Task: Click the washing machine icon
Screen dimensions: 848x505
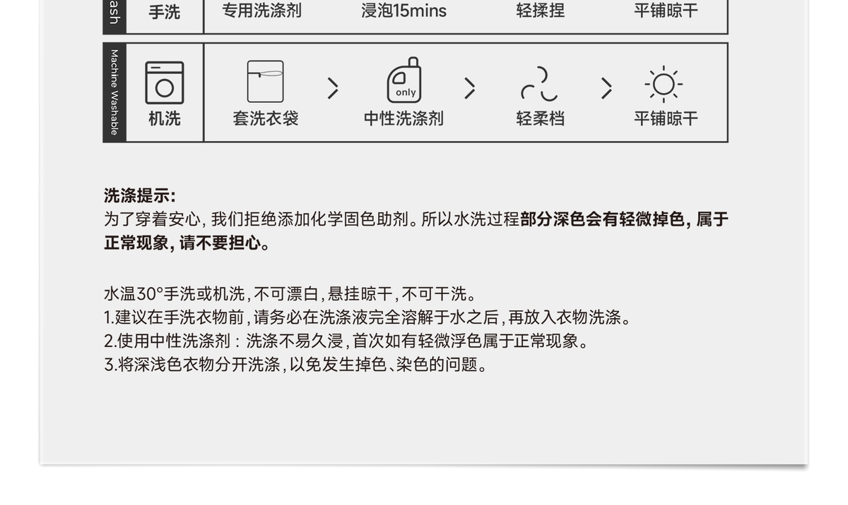Action: [165, 83]
